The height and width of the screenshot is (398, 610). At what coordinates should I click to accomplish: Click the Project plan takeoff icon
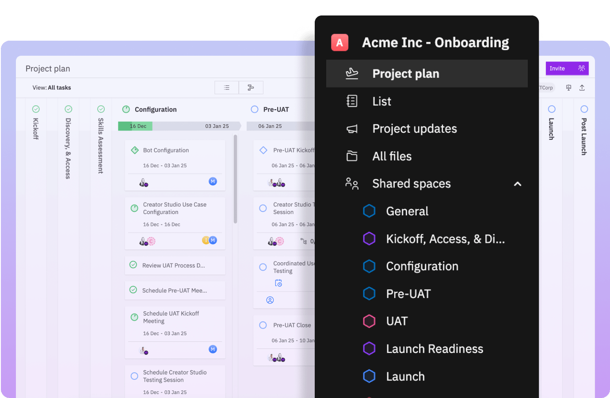(x=352, y=73)
